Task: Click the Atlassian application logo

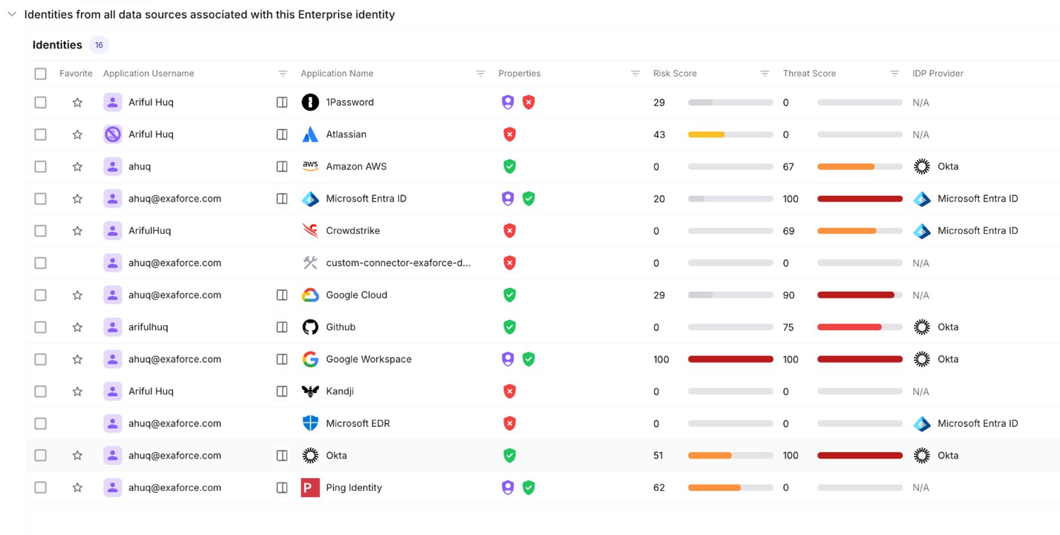Action: tap(310, 134)
